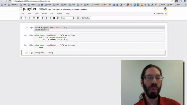Paste cell below using the clipboard icon
The height and width of the screenshot is (105, 187).
[38, 18]
